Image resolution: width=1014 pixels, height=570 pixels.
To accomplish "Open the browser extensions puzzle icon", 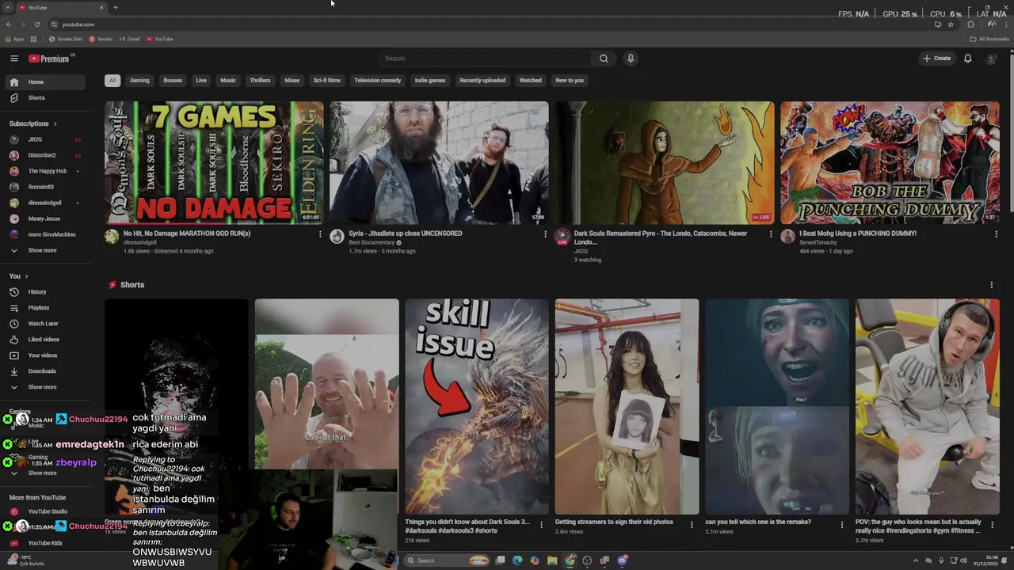I will [970, 25].
